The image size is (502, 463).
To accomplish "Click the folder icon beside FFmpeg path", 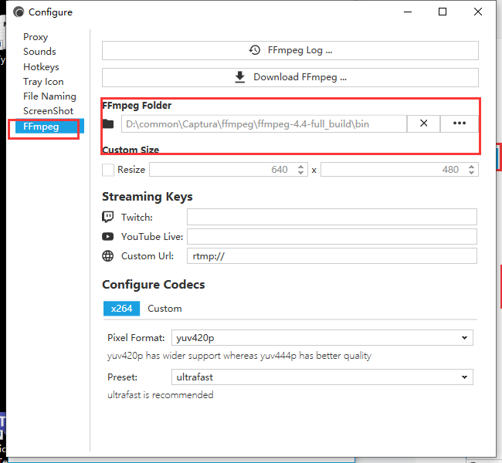I will [x=108, y=123].
